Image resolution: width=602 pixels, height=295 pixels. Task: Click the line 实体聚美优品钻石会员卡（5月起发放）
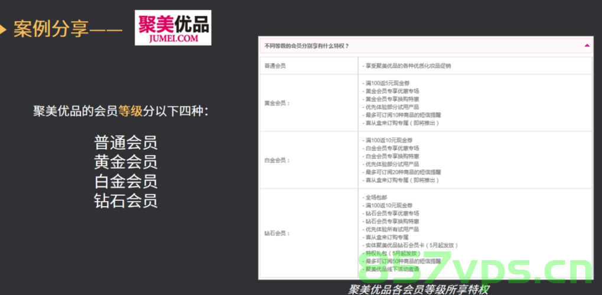(x=410, y=245)
